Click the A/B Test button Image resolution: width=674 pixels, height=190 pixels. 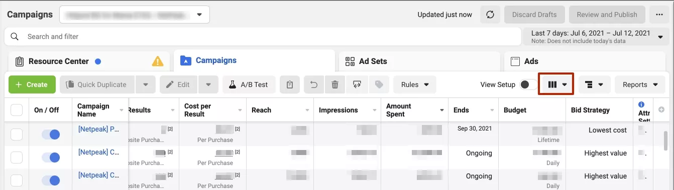[x=249, y=84]
